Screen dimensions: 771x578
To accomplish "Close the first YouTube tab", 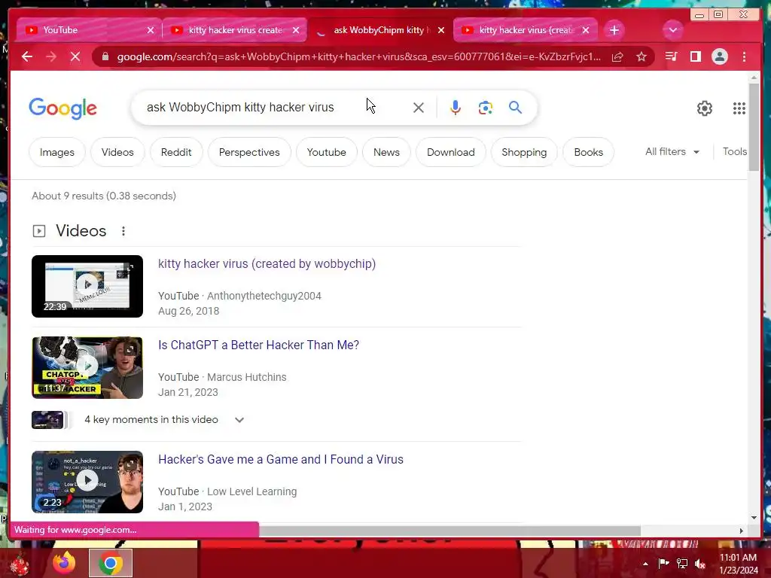I will tap(151, 30).
